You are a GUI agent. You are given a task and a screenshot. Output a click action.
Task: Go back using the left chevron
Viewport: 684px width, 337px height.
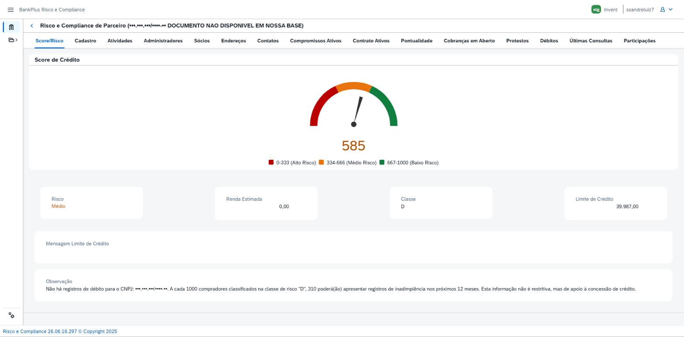[31, 26]
